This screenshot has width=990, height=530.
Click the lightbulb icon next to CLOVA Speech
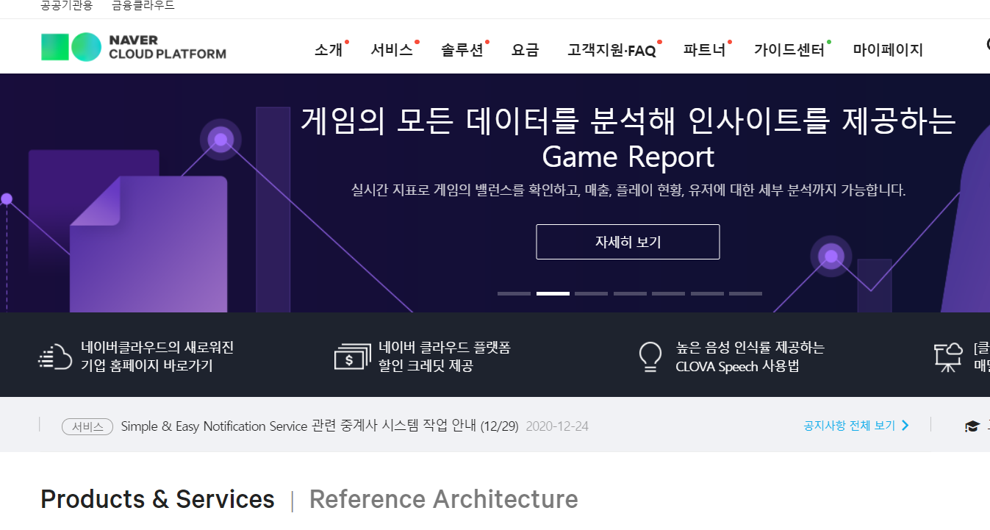pyautogui.click(x=650, y=355)
